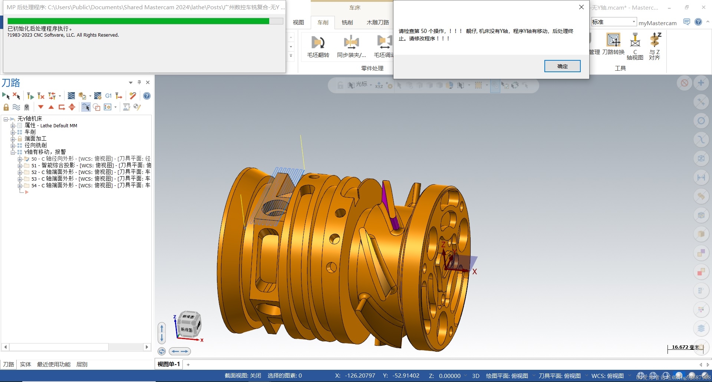Screen dimensions: 712x382
Task: Switch to the 层别 panel tab
Action: click(82, 365)
